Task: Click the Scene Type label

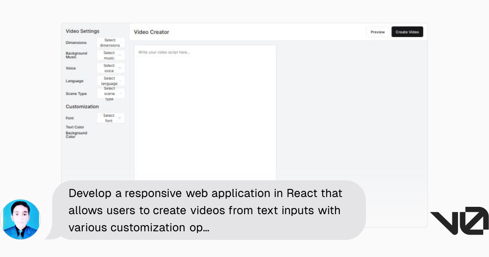Action: coord(76,94)
